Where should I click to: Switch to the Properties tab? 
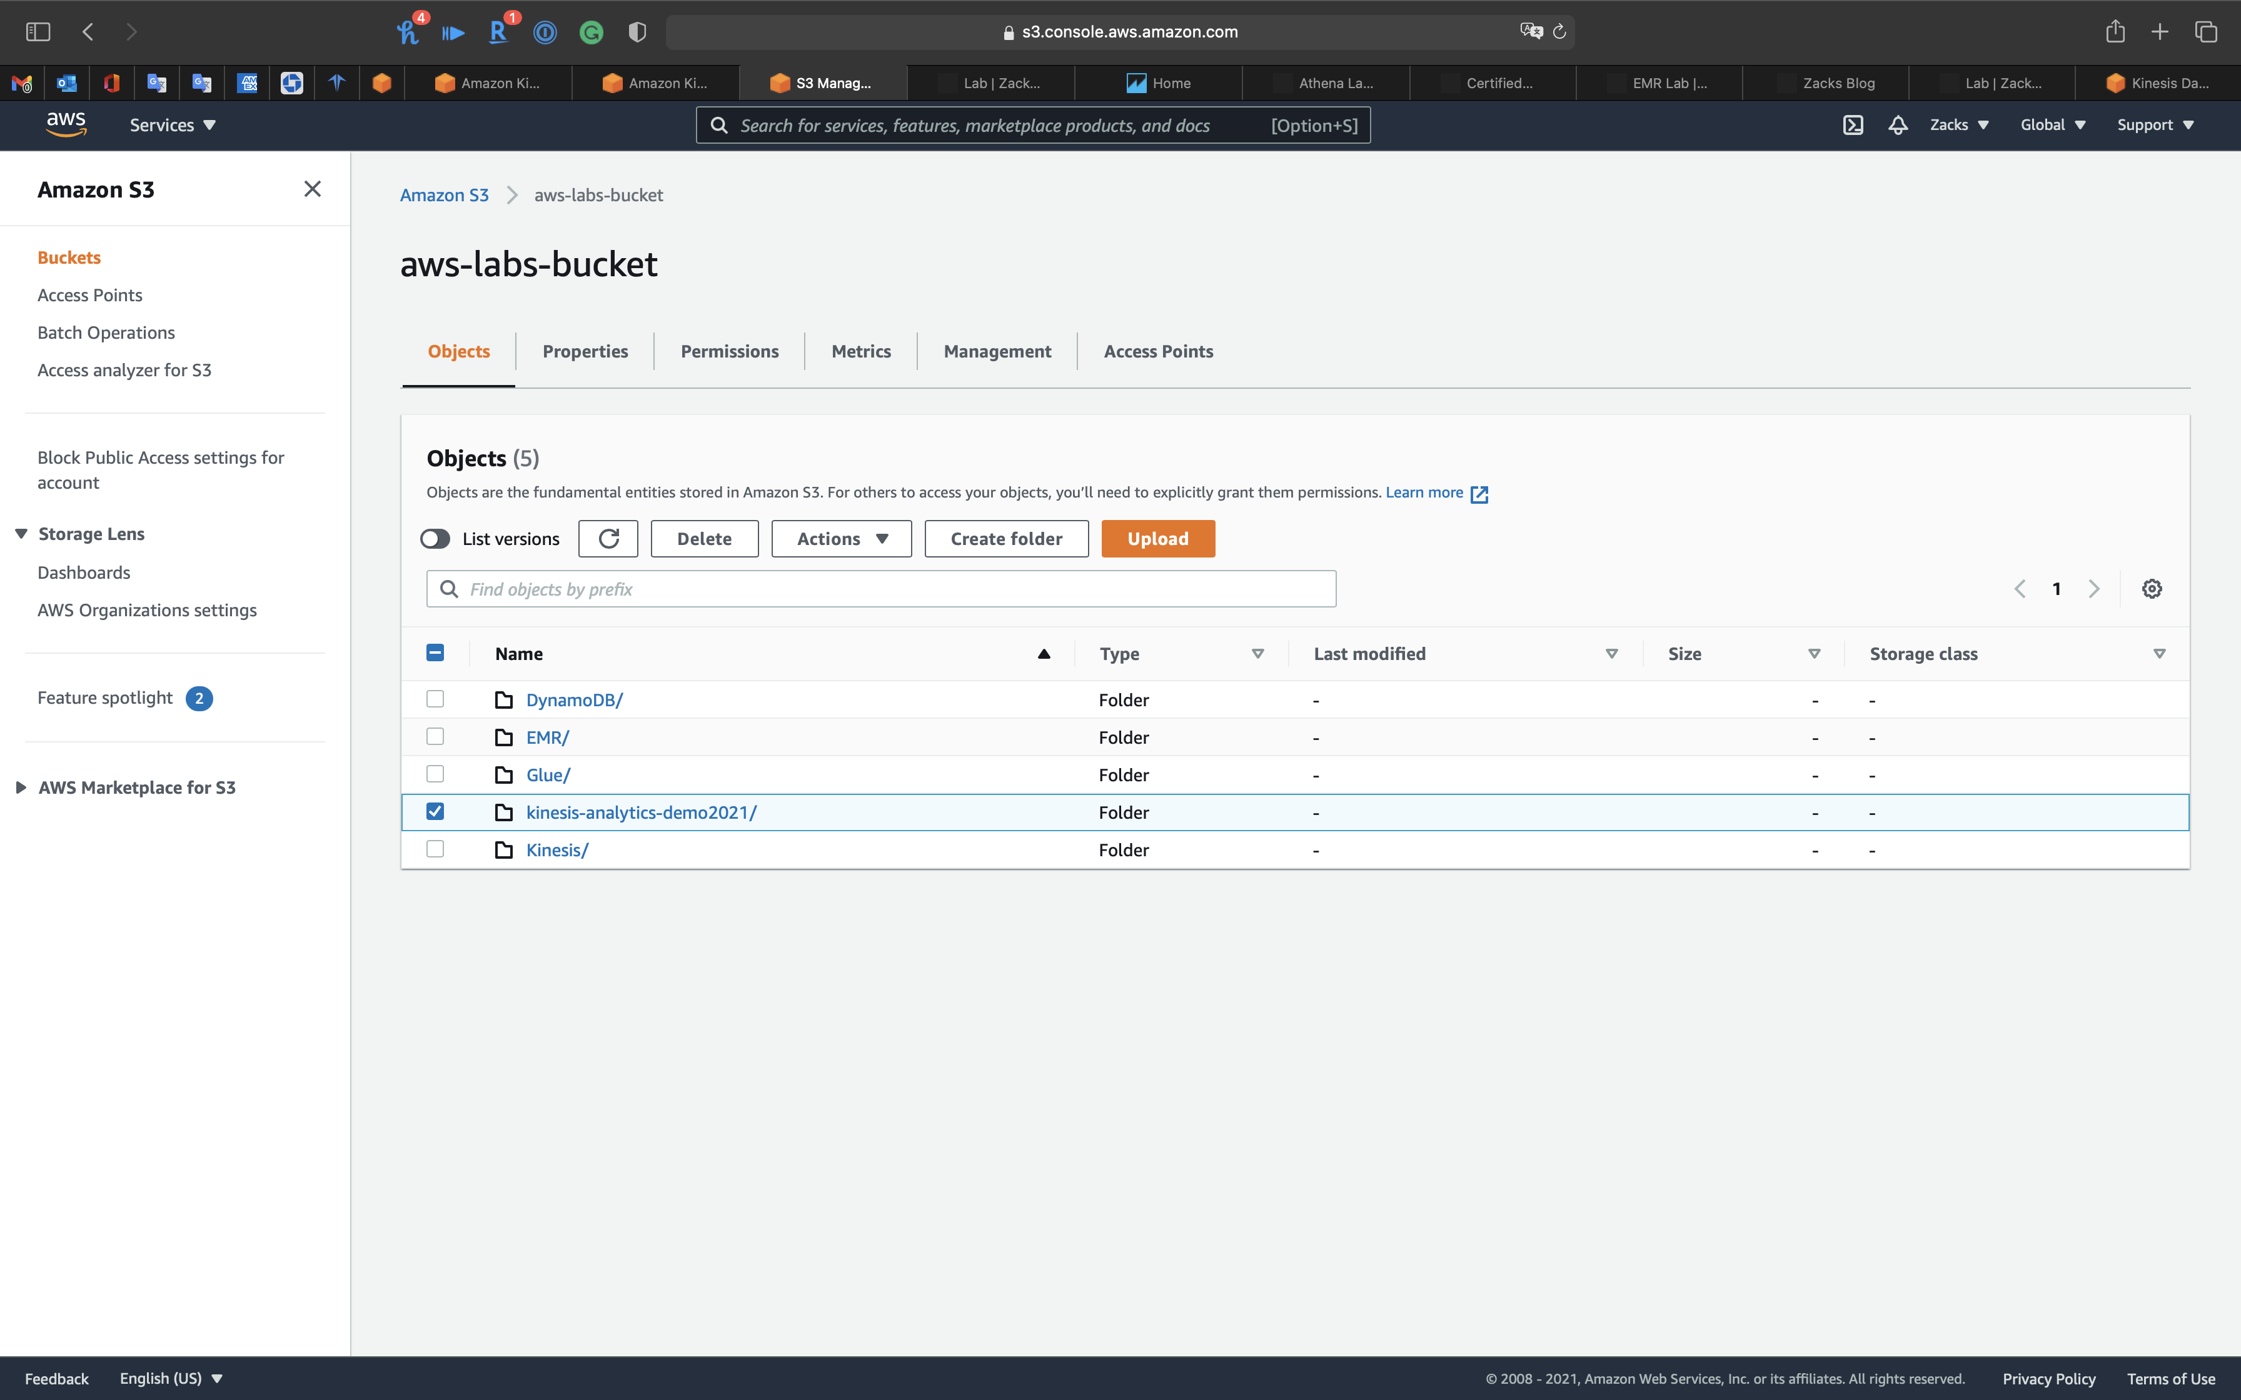585,352
